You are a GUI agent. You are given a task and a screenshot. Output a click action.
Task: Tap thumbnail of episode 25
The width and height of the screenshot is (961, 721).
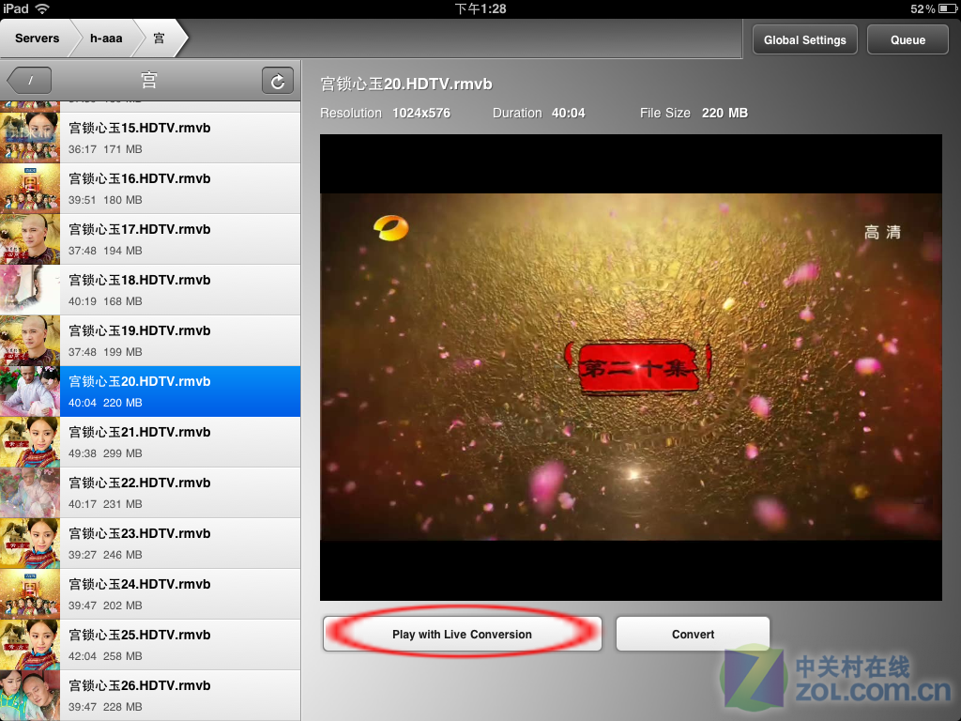(30, 645)
